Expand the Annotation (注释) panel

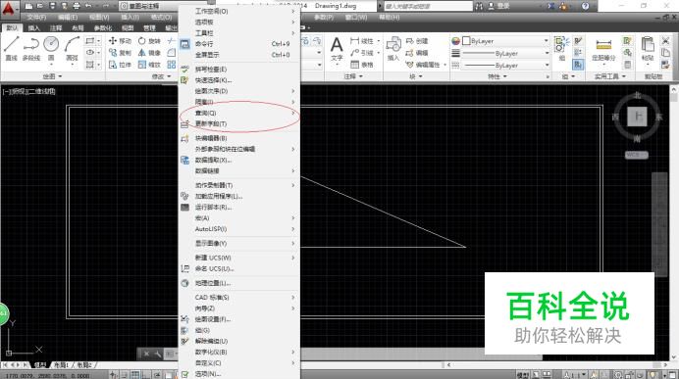(353, 76)
